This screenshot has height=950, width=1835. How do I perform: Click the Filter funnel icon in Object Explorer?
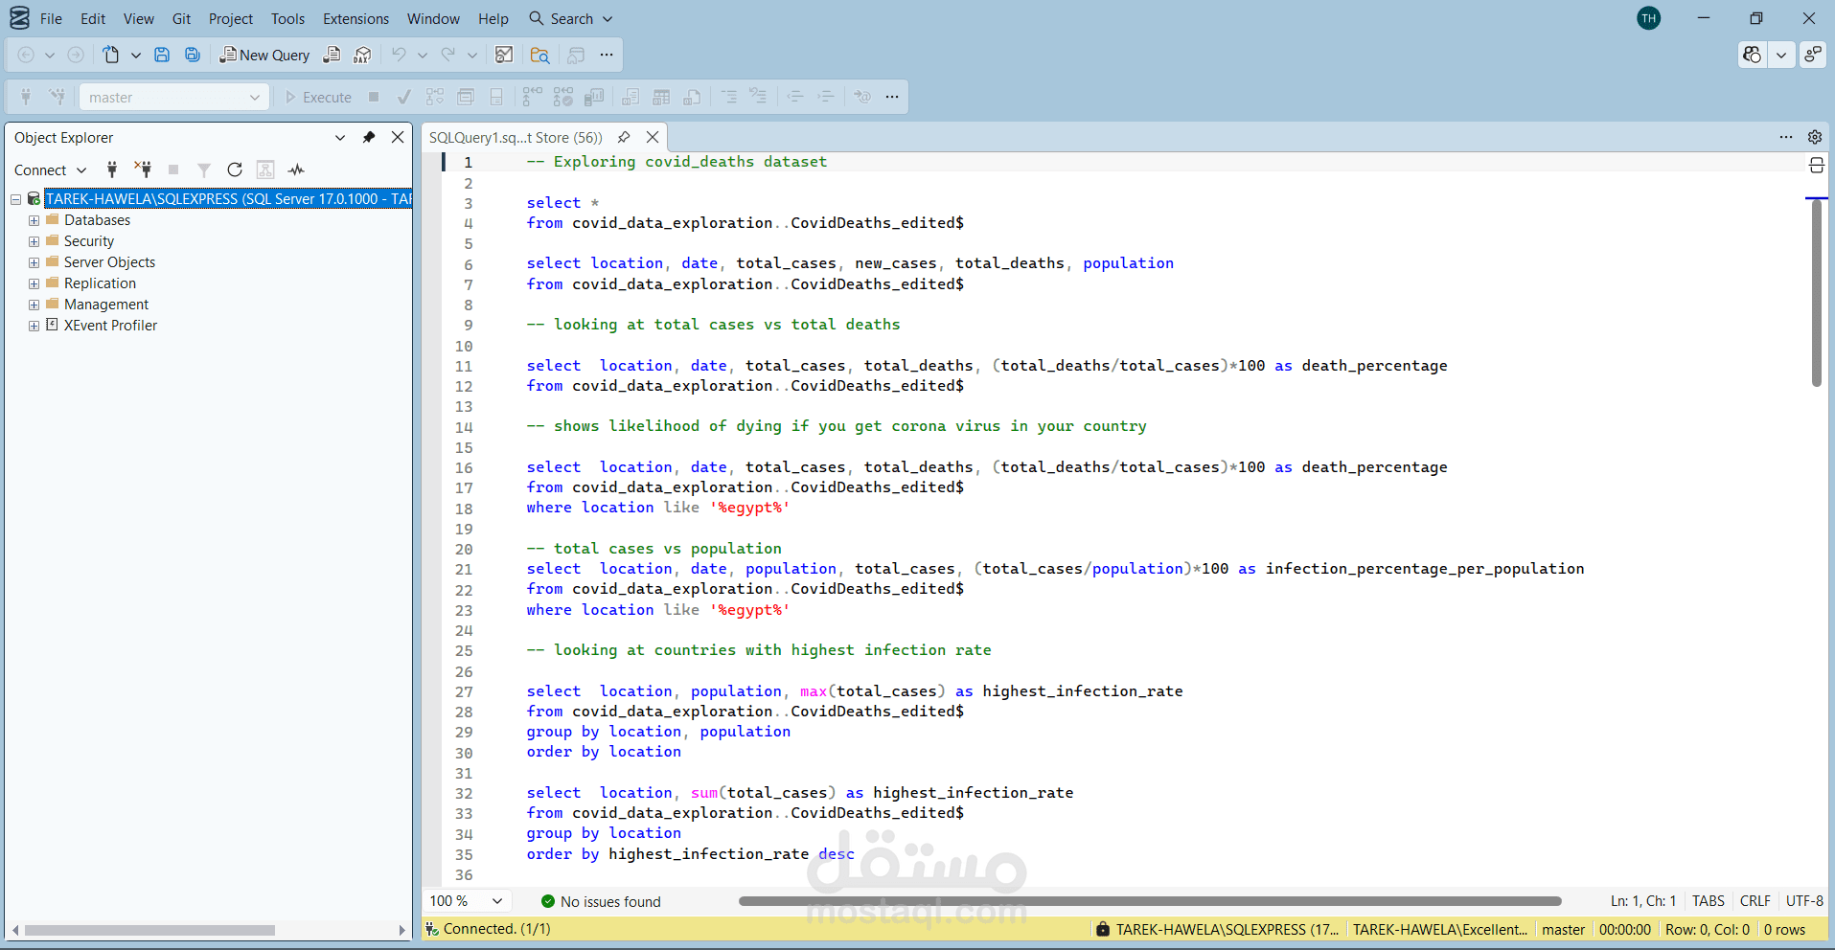[204, 170]
